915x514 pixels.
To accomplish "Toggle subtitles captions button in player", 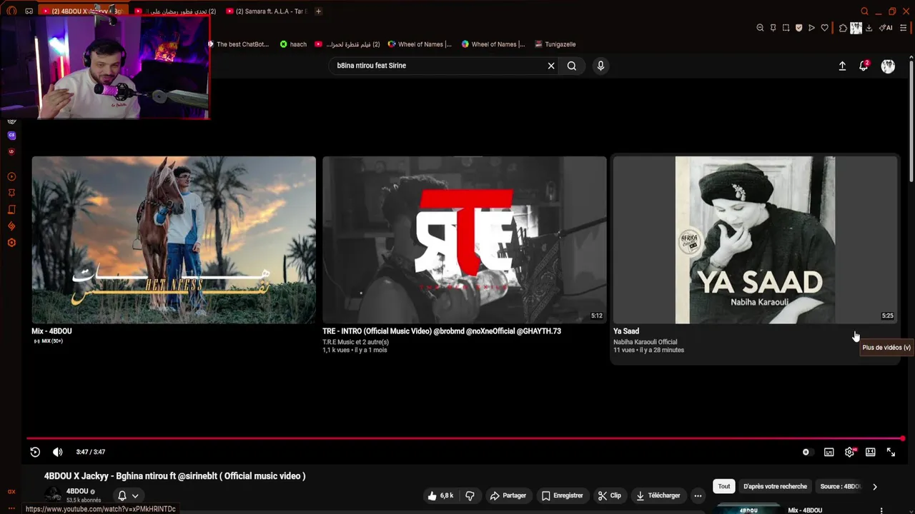I will pyautogui.click(x=829, y=452).
